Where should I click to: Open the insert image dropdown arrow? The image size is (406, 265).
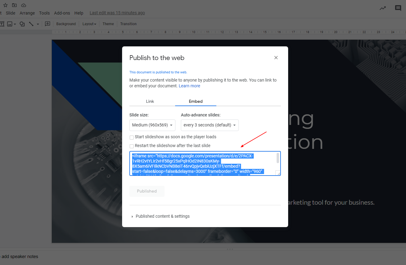pos(15,24)
